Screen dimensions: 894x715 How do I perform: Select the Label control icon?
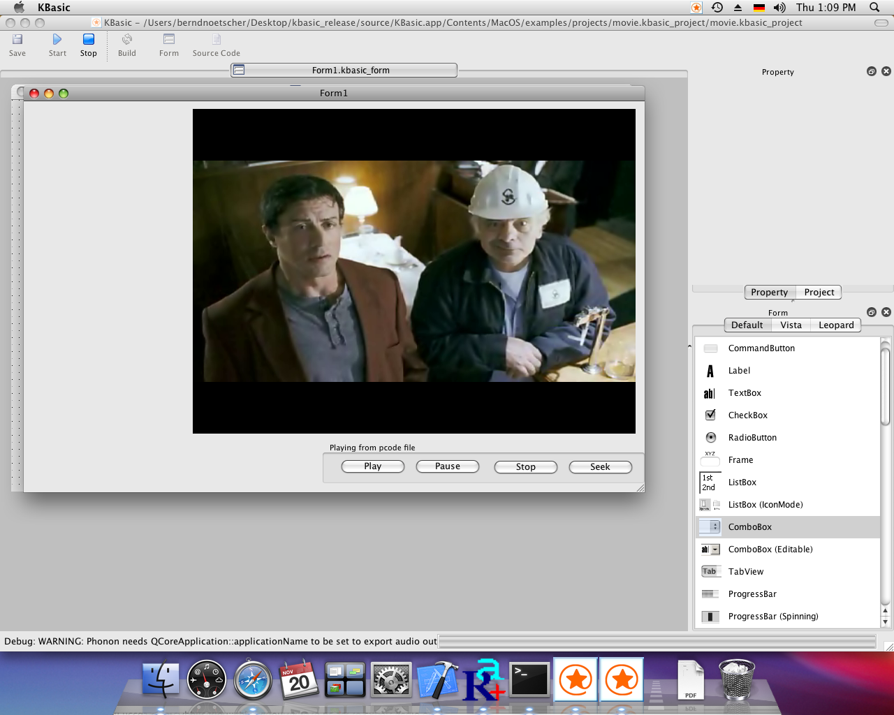[x=710, y=371]
